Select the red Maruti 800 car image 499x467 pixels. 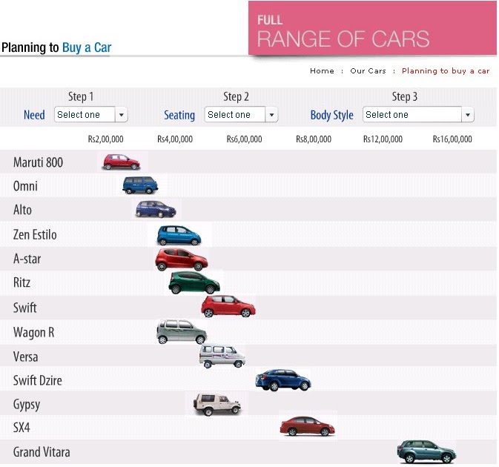tap(122, 162)
